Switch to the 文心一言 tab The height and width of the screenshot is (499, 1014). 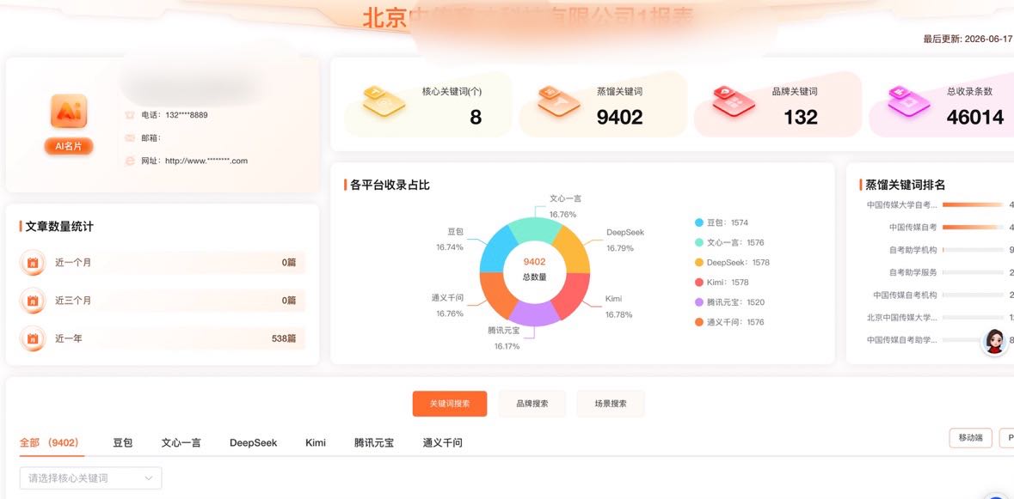[181, 443]
